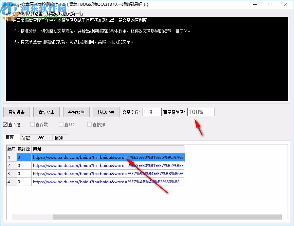Click the 复制进来 button
Viewport: 294px width, 226px height.
17,112
